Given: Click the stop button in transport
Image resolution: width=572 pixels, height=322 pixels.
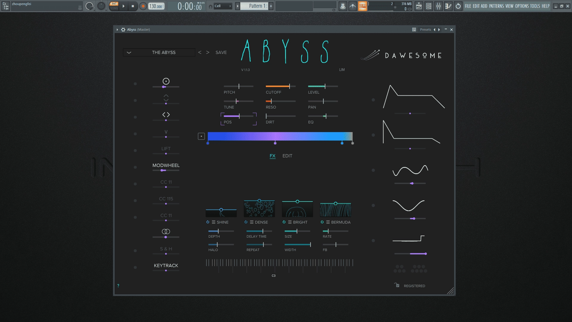Looking at the screenshot, I should point(133,6).
